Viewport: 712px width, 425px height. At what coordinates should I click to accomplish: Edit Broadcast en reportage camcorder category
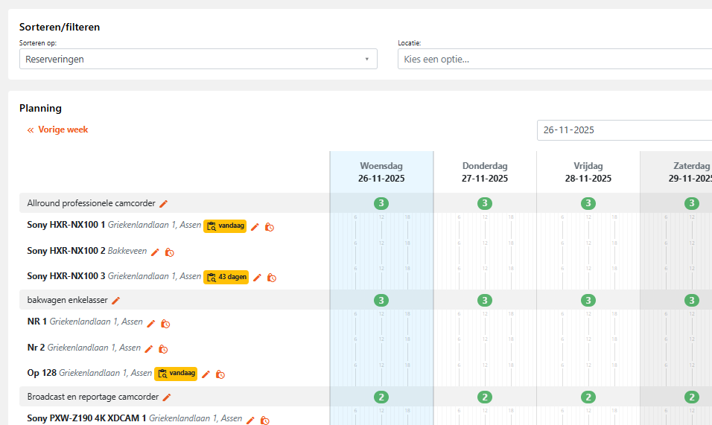(167, 397)
